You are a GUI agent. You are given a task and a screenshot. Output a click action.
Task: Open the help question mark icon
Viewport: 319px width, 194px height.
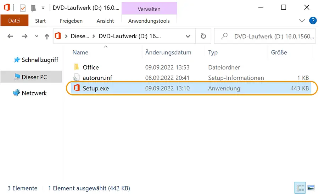[x=313, y=21]
